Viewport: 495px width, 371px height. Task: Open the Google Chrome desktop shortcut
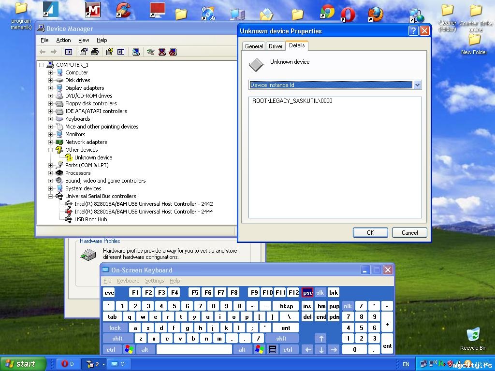pos(327,12)
